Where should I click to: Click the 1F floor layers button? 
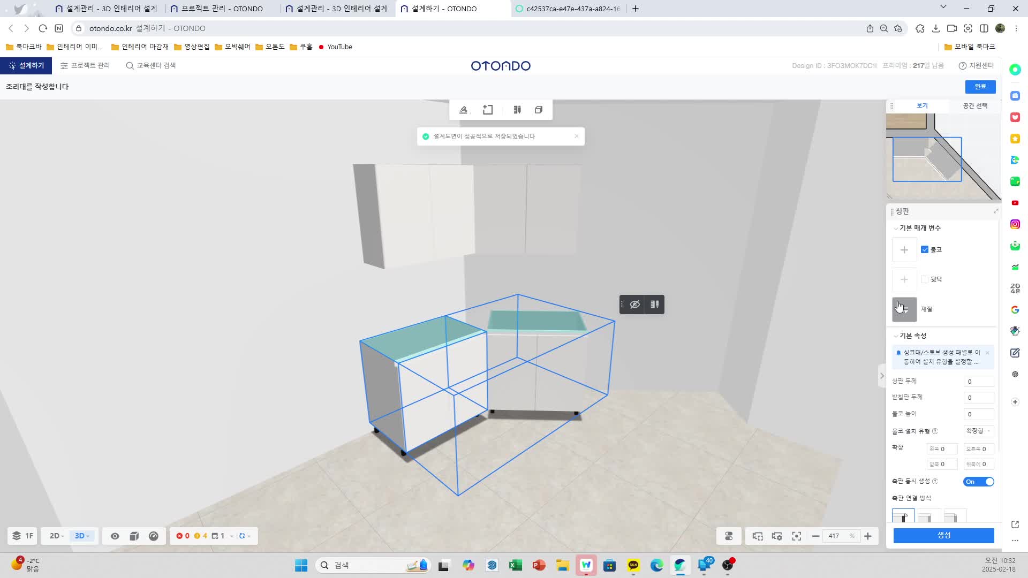coord(22,536)
